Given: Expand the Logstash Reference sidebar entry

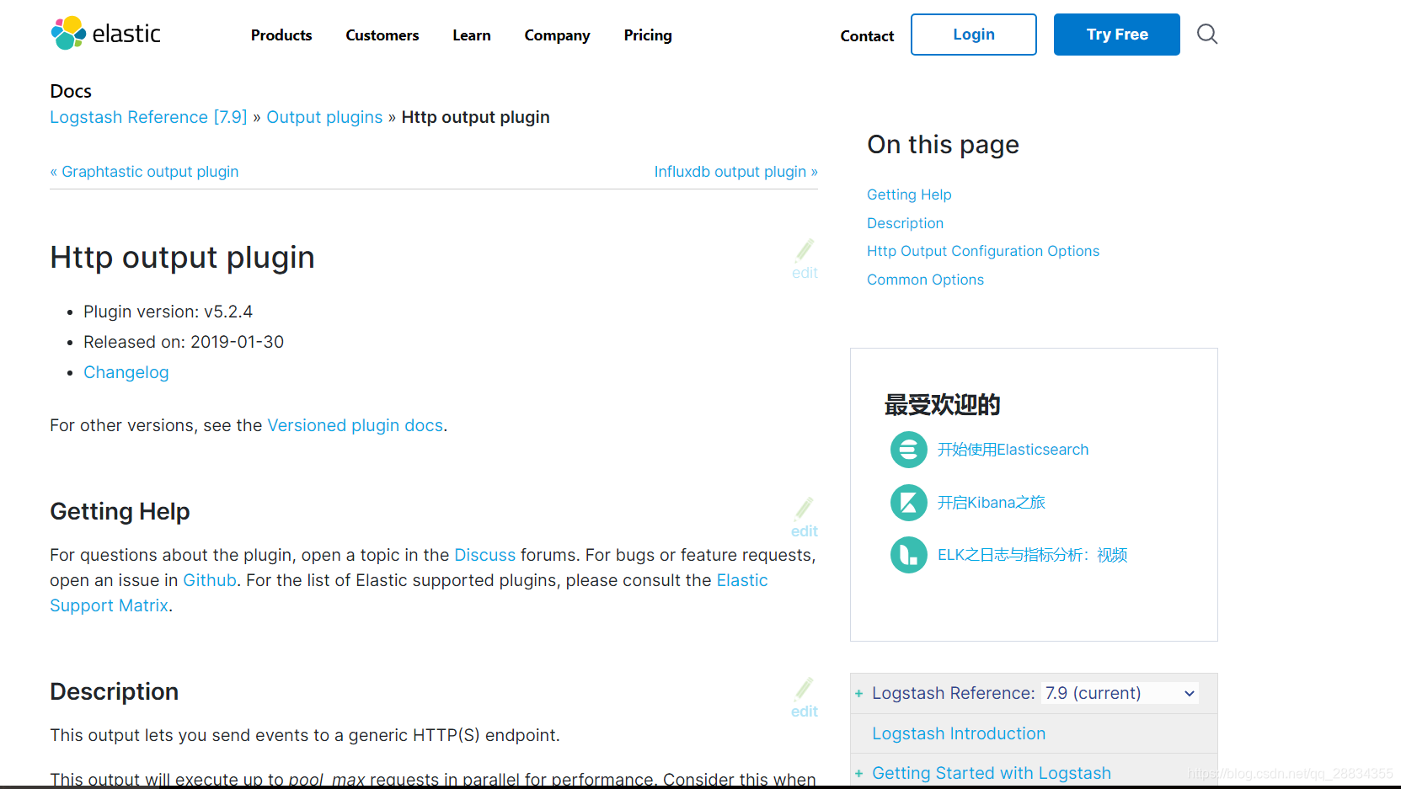Looking at the screenshot, I should (x=858, y=693).
